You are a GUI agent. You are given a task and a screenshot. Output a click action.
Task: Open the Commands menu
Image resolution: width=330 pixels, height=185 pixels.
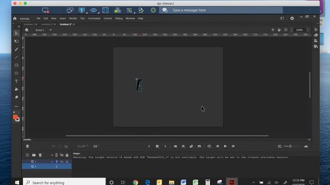94,18
